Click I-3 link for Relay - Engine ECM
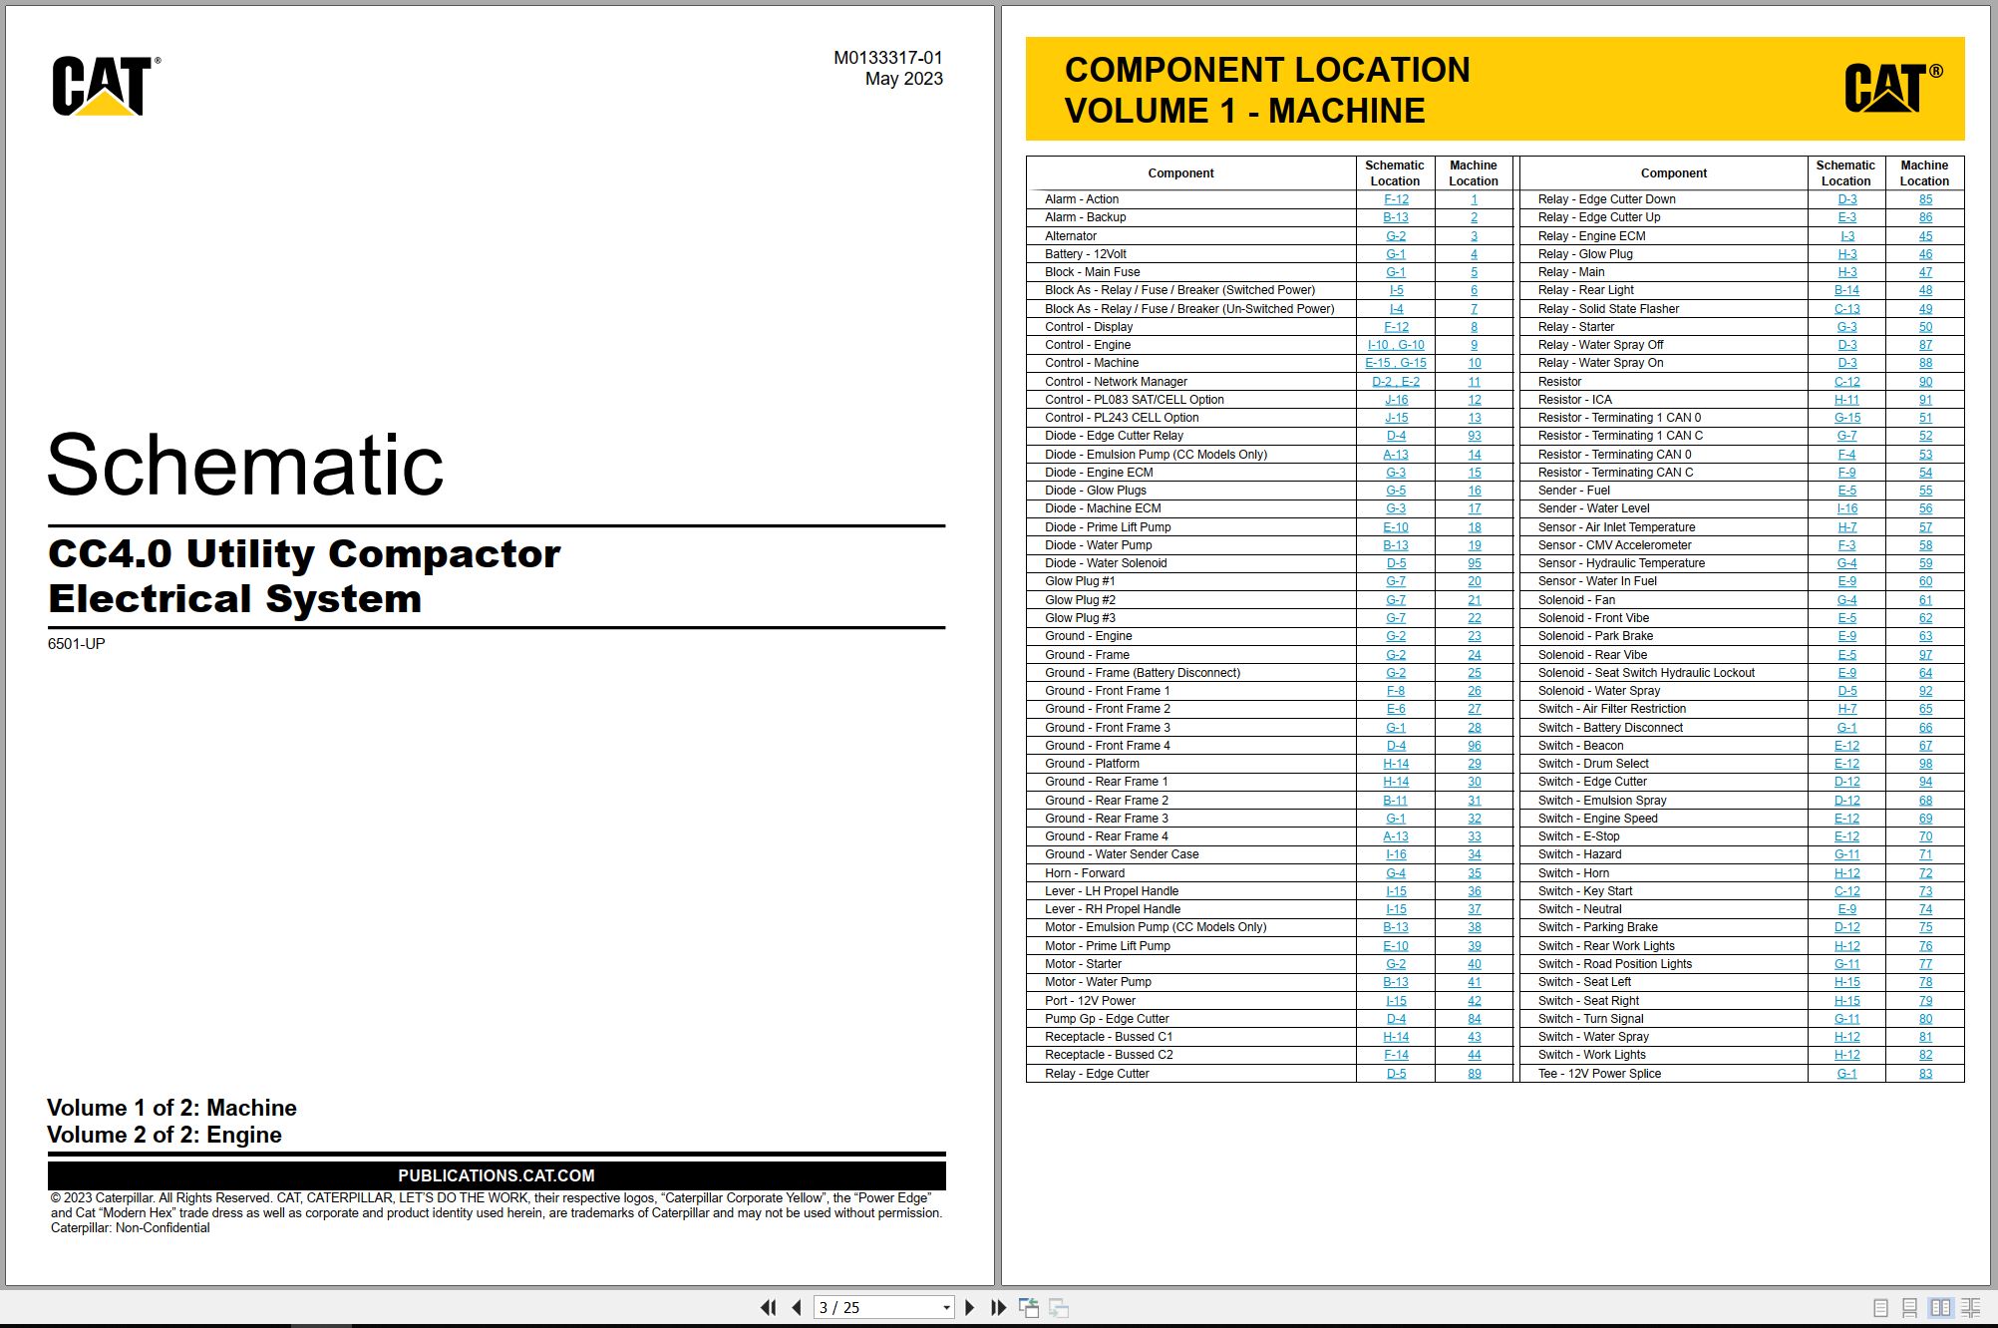 pyautogui.click(x=1846, y=236)
